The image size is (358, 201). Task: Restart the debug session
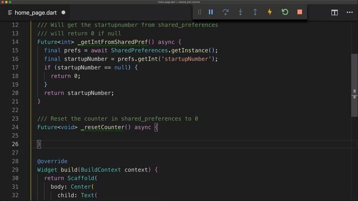coord(285,12)
